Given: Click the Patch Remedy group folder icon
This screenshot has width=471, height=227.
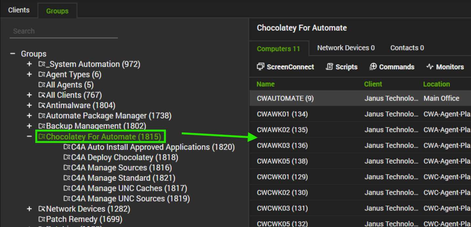Looking at the screenshot, I should [42, 219].
